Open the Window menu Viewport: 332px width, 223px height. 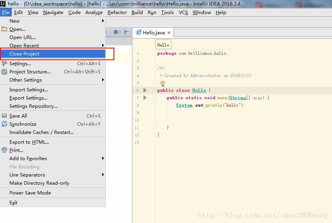[x=202, y=12]
